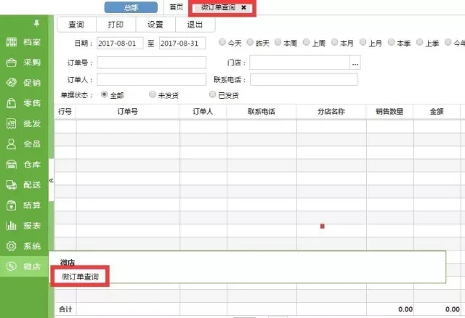
Task: Click the 联系电话 column header
Action: (x=262, y=111)
